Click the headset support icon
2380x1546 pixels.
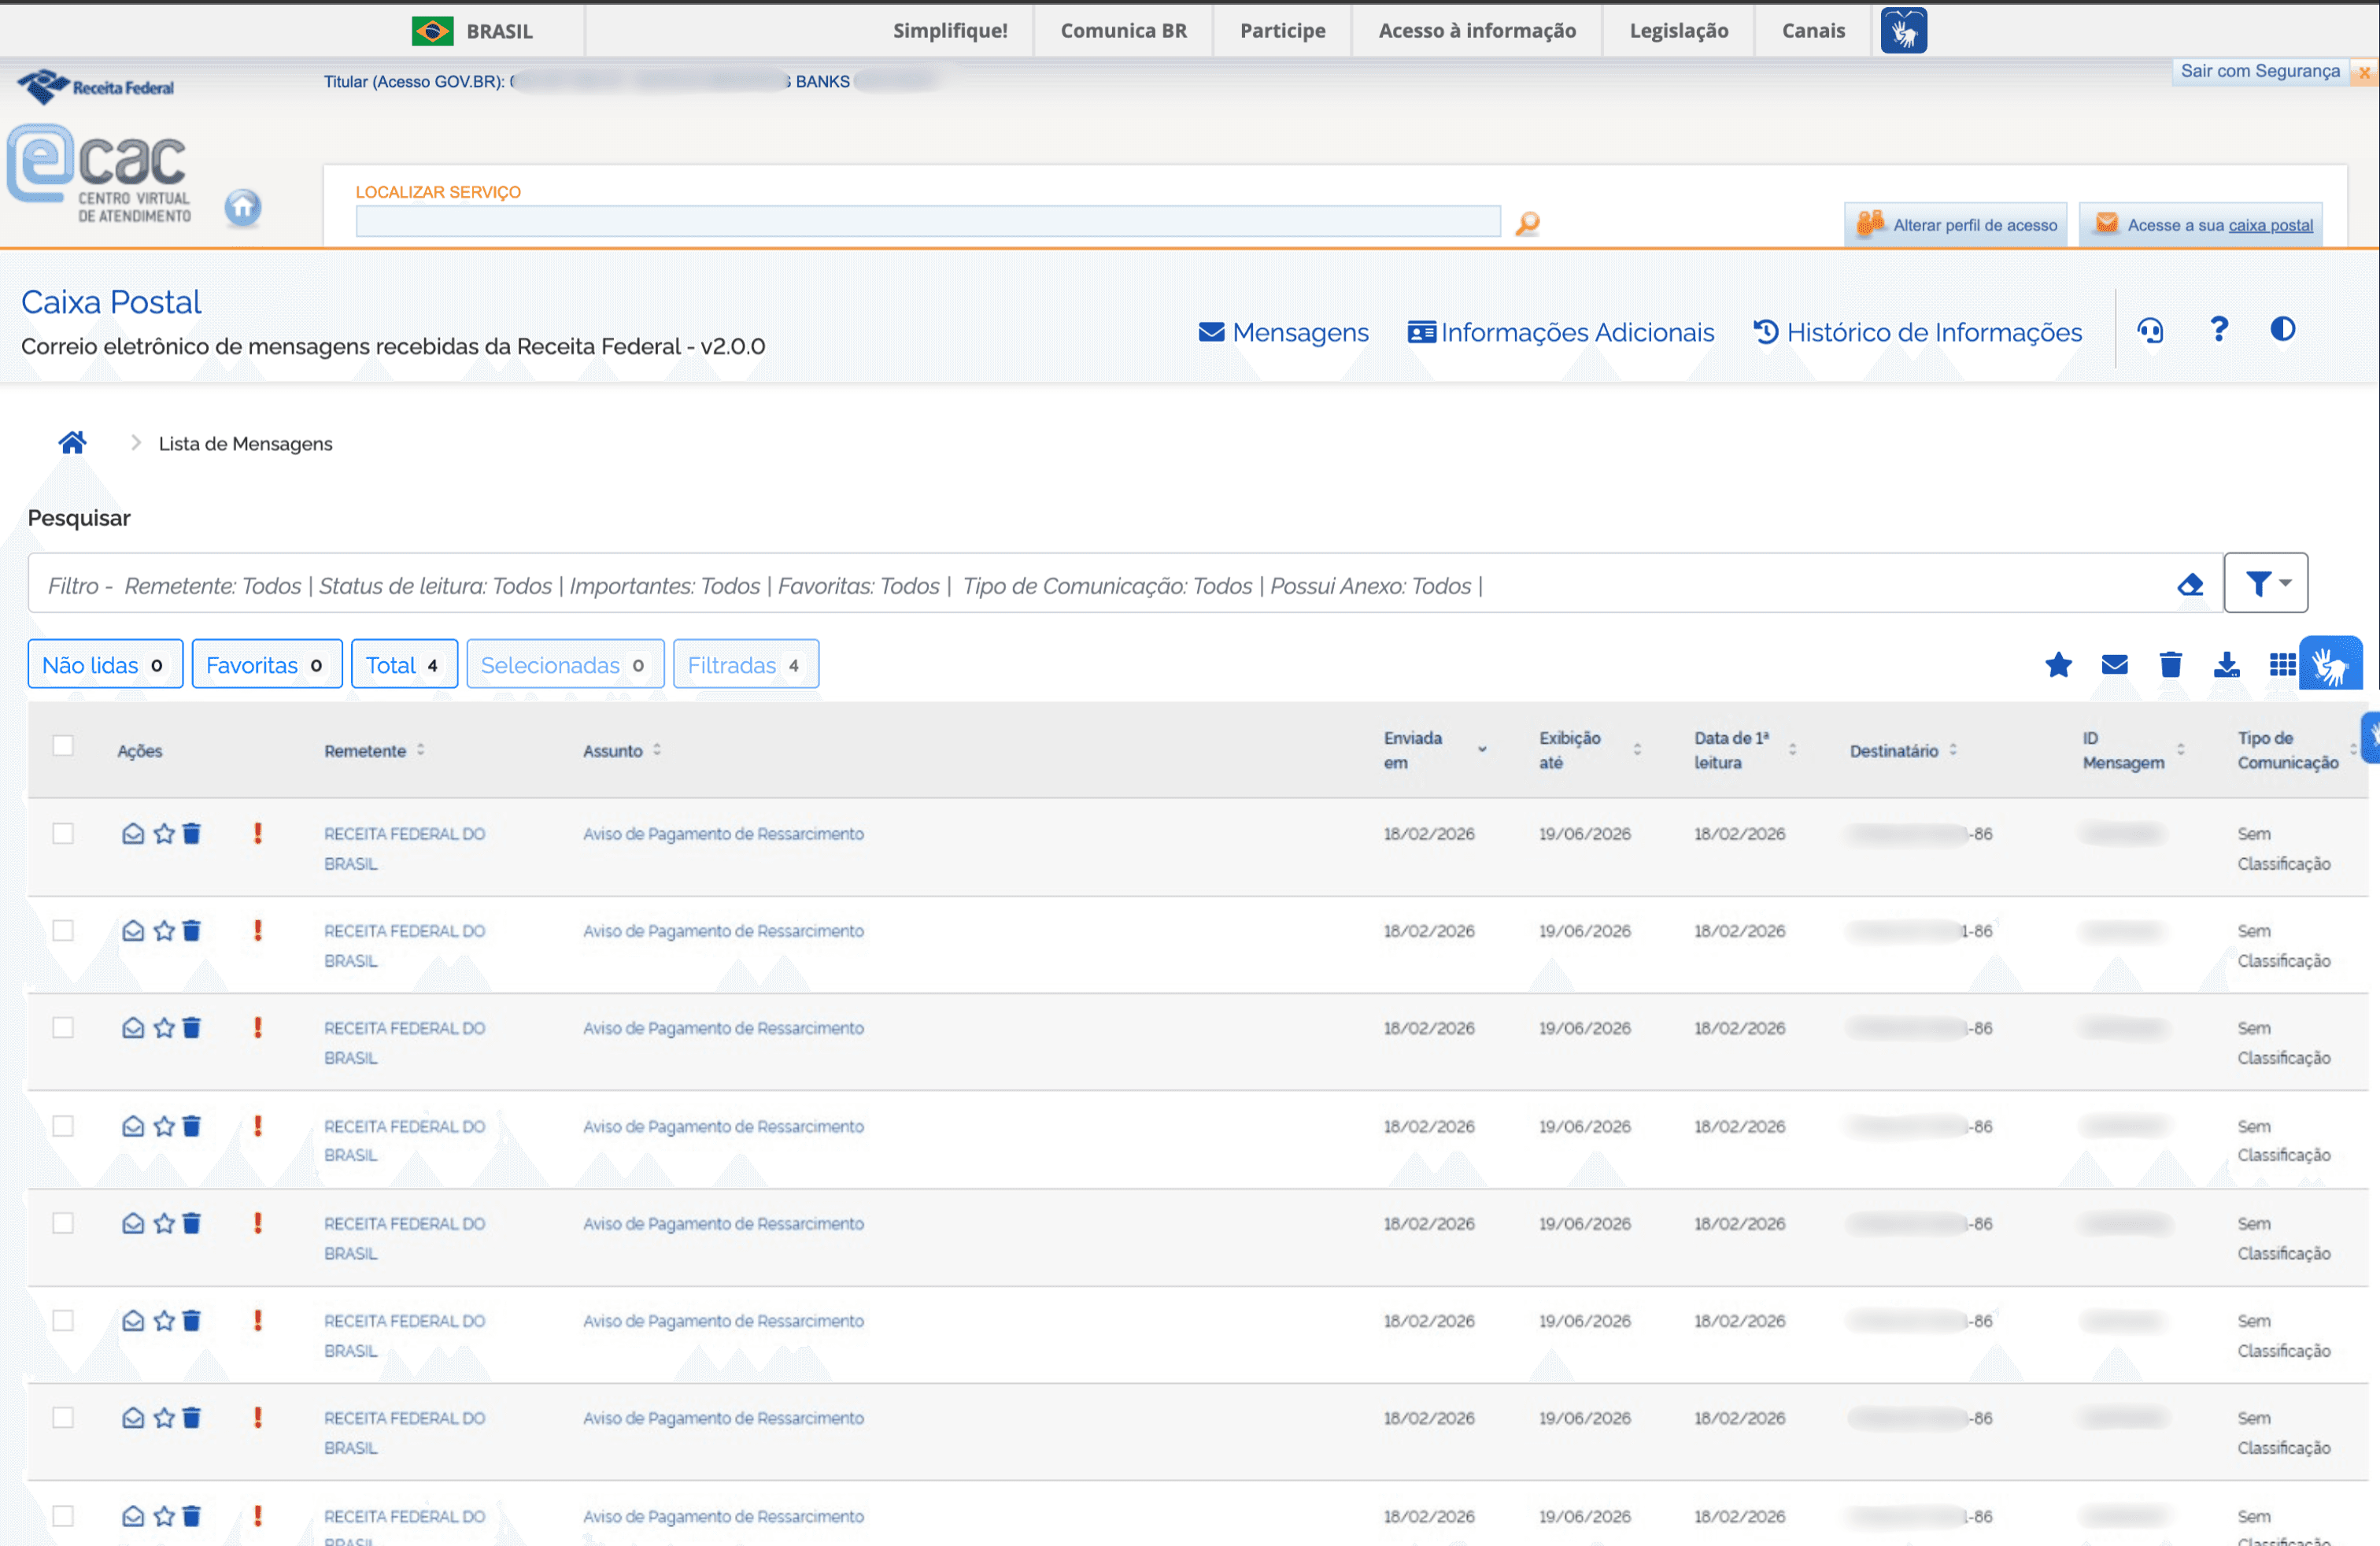pyautogui.click(x=2150, y=330)
